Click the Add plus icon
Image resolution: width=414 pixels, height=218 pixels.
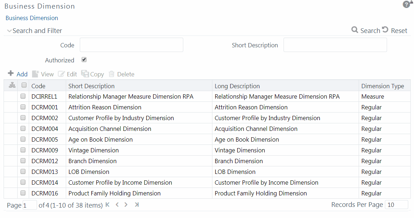point(11,74)
